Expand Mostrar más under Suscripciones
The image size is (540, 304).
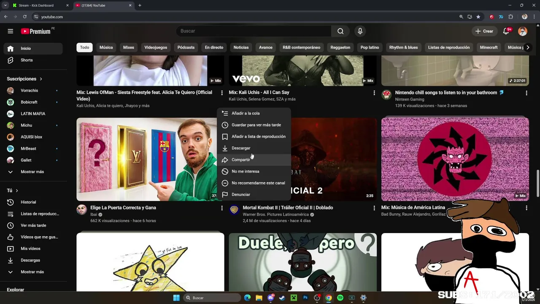click(x=33, y=172)
